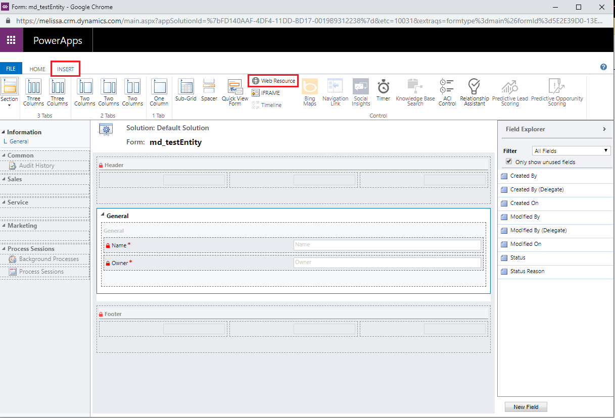Collapse the General tab triangle
Viewport: 615px width, 418px height.
103,215
